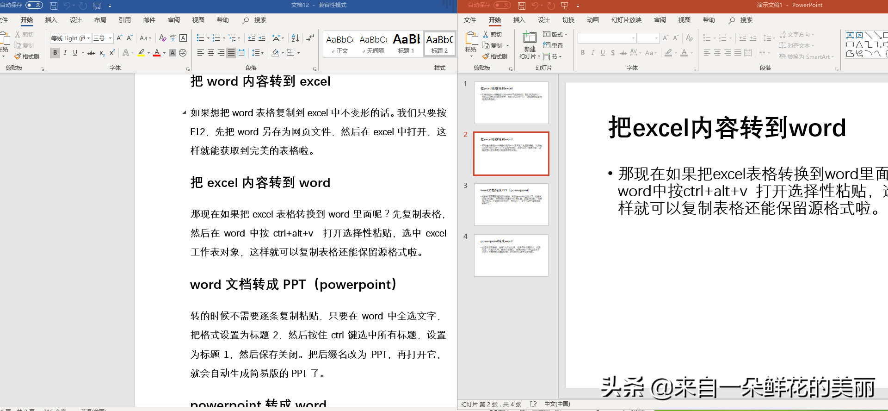Open PowerPoint's Layout (版式) dropdown
Viewport: 888px width, 411px height.
point(555,34)
